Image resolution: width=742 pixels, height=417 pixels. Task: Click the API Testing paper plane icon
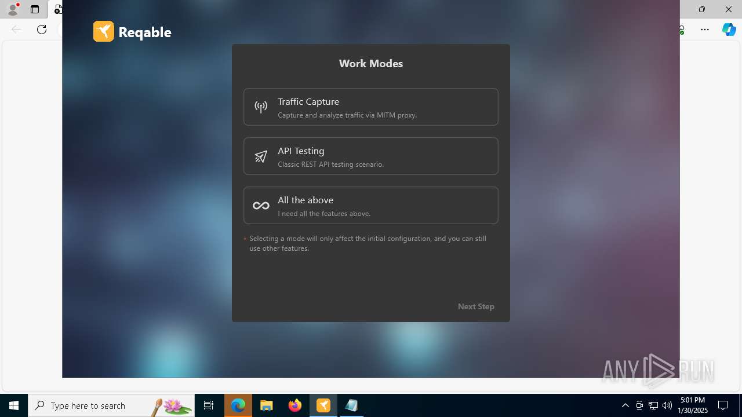(x=261, y=156)
